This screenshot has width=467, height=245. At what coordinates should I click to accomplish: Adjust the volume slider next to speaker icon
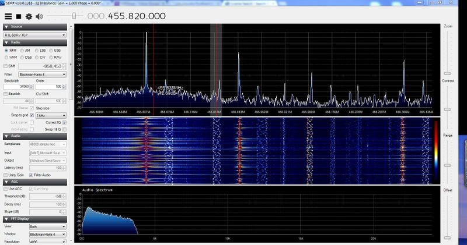[x=74, y=16]
